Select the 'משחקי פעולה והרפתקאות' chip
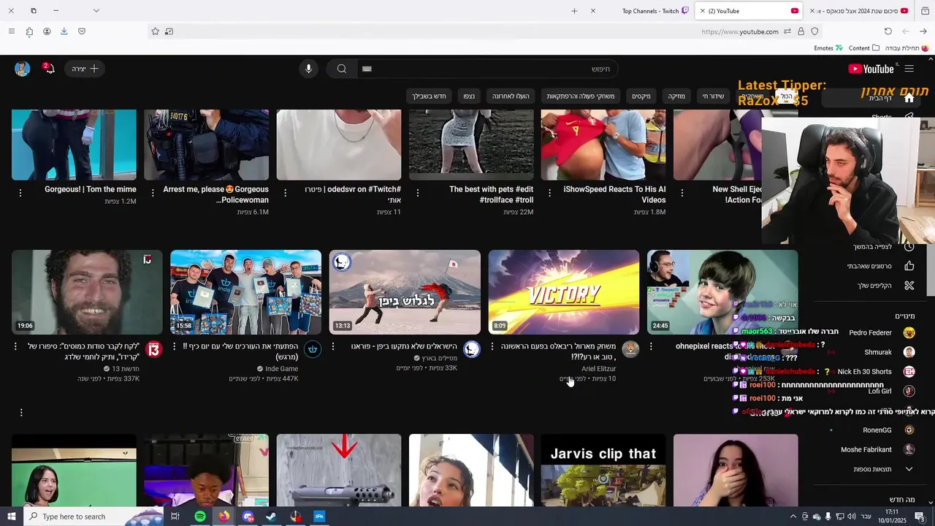Image resolution: width=935 pixels, height=526 pixels. pos(581,96)
